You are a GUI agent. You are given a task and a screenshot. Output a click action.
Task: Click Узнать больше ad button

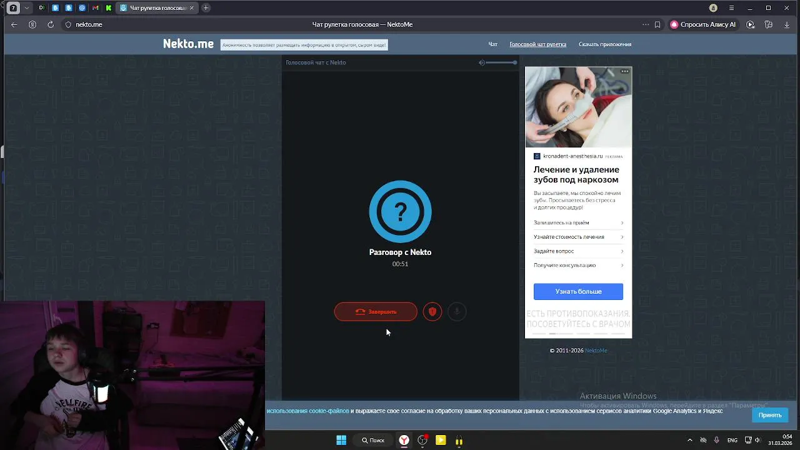[578, 291]
